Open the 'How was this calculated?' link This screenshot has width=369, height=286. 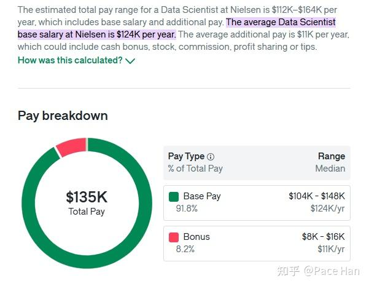tap(70, 60)
